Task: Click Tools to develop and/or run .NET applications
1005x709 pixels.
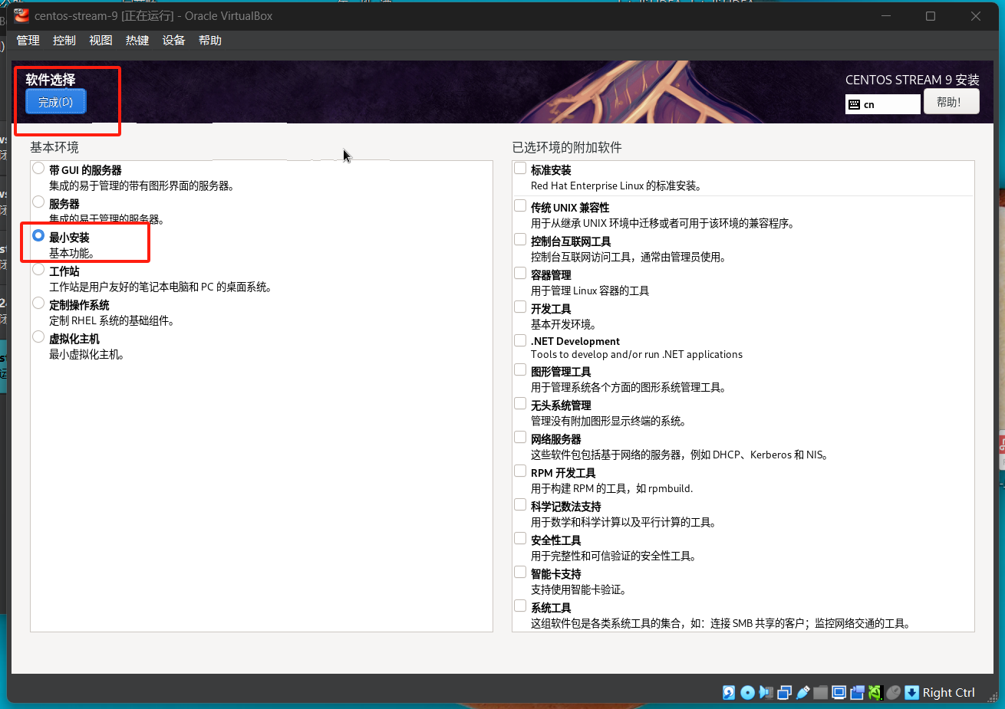Action: (637, 354)
